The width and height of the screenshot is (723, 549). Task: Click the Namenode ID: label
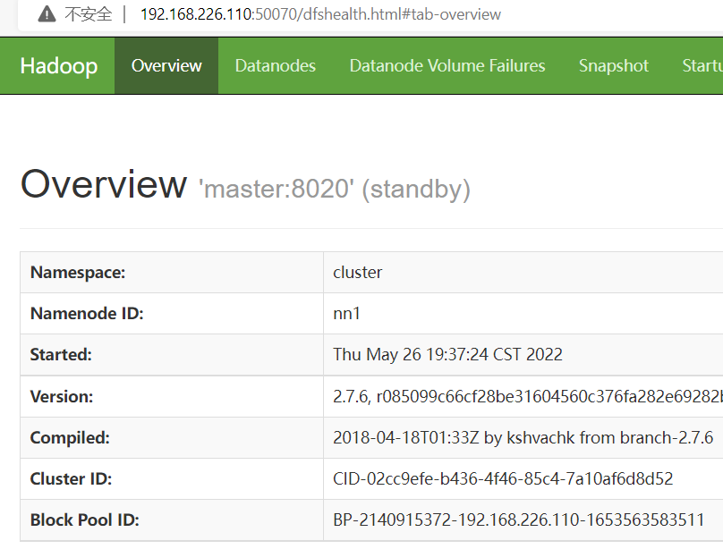click(87, 313)
